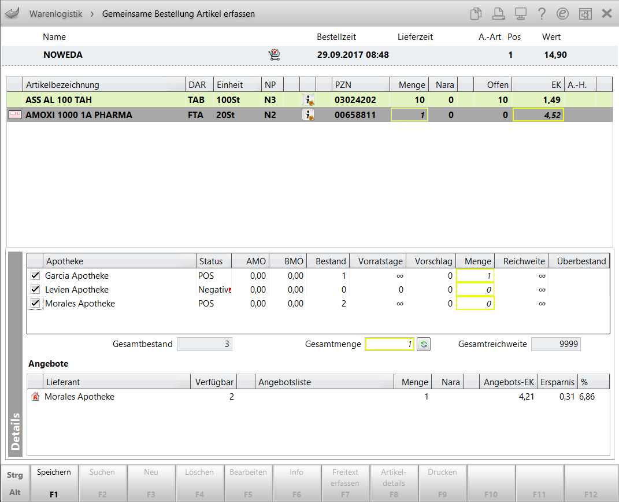Click the shopping cart icon in NOWEDA row
This screenshot has width=619, height=502.
(275, 54)
